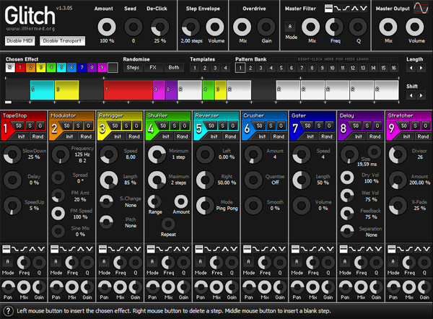
Task: Click the Delay S0 button
Action: (356, 126)
